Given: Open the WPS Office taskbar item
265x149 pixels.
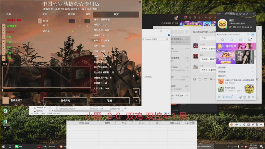Looking at the screenshot, I should click(x=47, y=146).
